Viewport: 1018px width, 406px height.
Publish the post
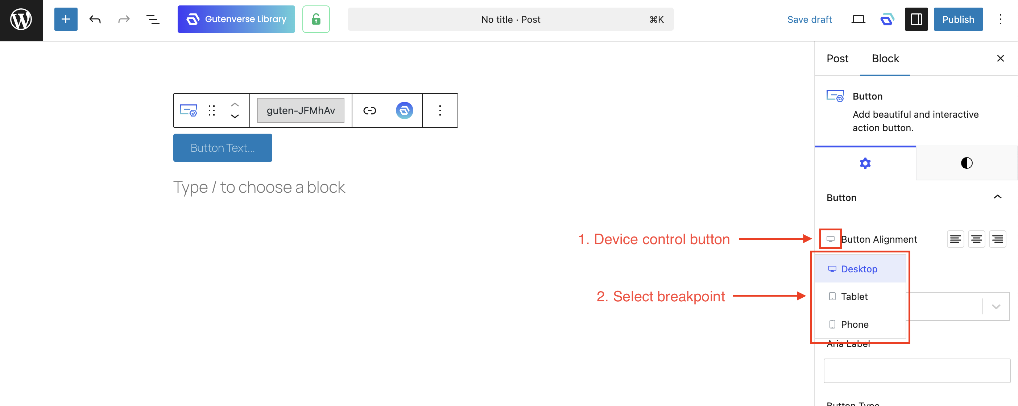(958, 19)
